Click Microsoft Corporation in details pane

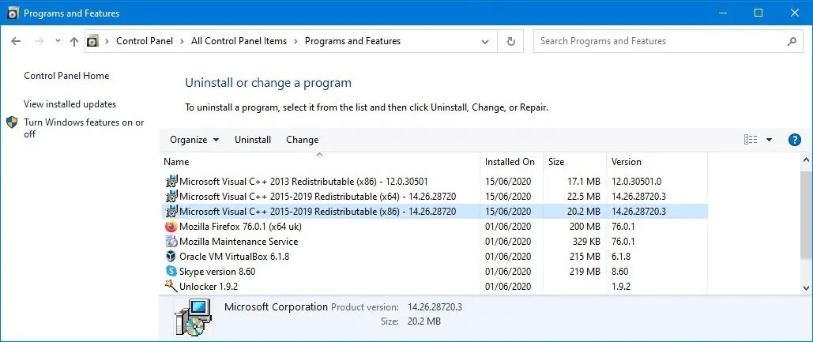coord(276,306)
